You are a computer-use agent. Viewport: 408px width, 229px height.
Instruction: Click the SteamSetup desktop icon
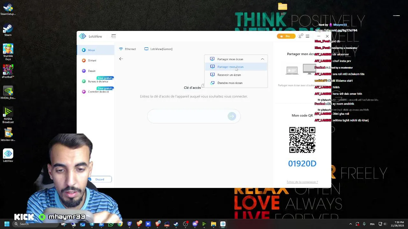point(8,9)
